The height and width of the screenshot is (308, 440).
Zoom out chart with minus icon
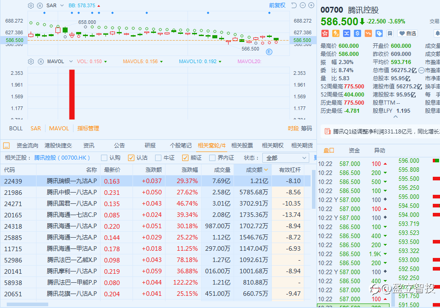[x=302, y=5]
